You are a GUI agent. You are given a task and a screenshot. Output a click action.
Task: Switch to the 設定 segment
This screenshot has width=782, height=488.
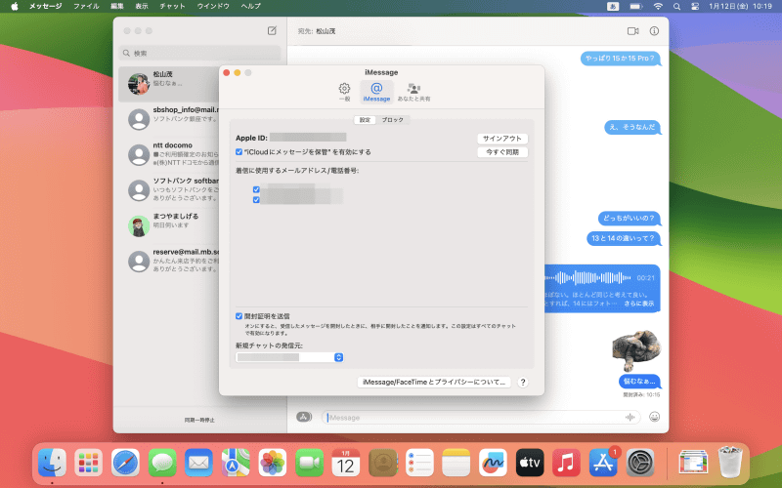tap(365, 120)
